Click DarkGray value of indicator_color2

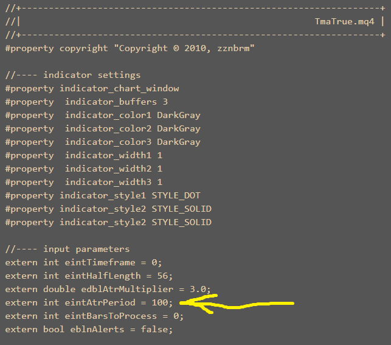click(179, 129)
